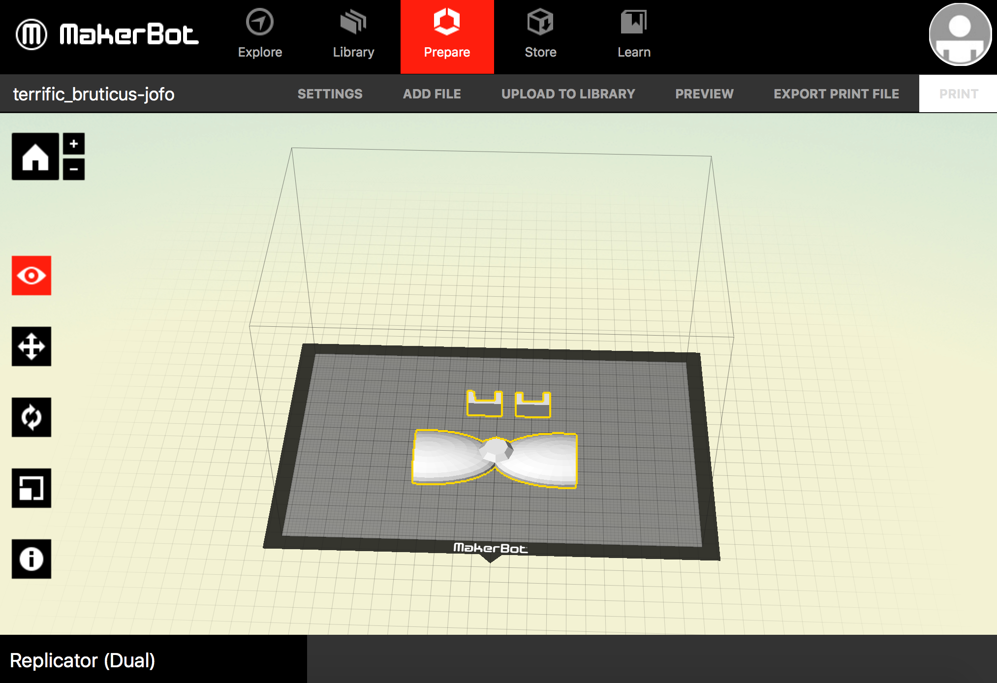Image resolution: width=997 pixels, height=683 pixels.
Task: Select the Info icon in sidebar
Action: [x=31, y=559]
